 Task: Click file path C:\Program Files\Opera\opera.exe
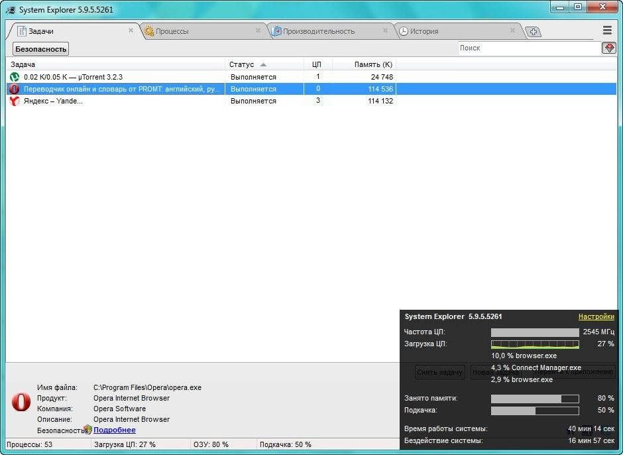click(x=147, y=387)
